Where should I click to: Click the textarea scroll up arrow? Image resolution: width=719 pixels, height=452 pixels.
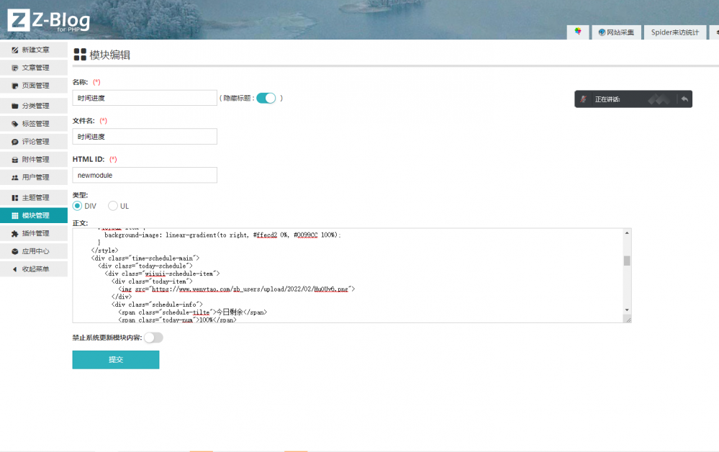pyautogui.click(x=627, y=233)
